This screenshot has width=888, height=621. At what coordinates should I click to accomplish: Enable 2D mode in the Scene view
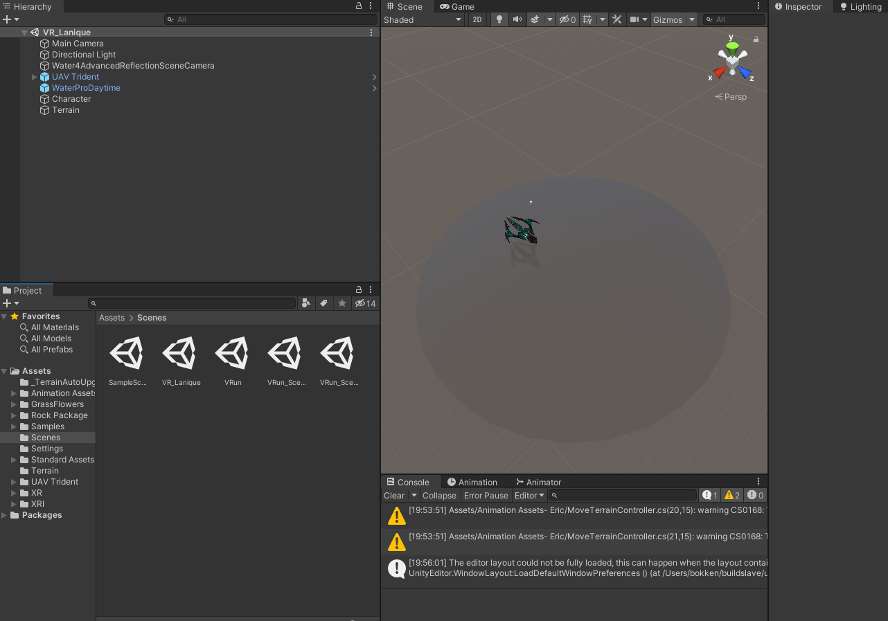point(477,19)
